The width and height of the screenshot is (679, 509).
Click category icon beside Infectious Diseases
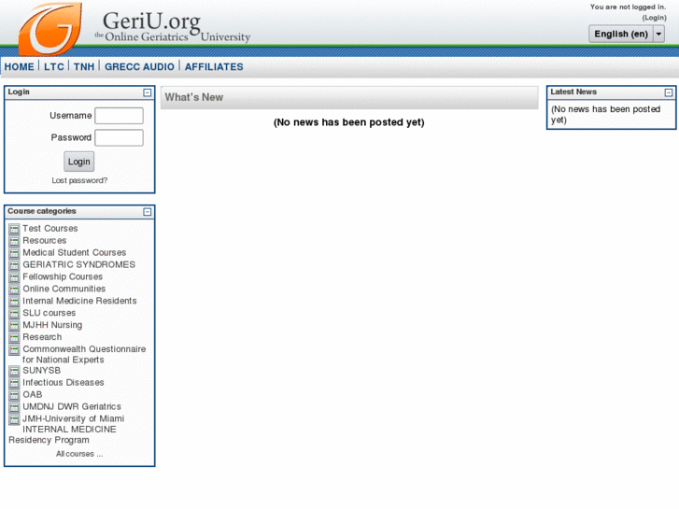click(14, 383)
